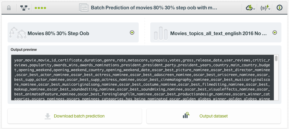Click the batch prediction icon beside title

tap(83, 8)
